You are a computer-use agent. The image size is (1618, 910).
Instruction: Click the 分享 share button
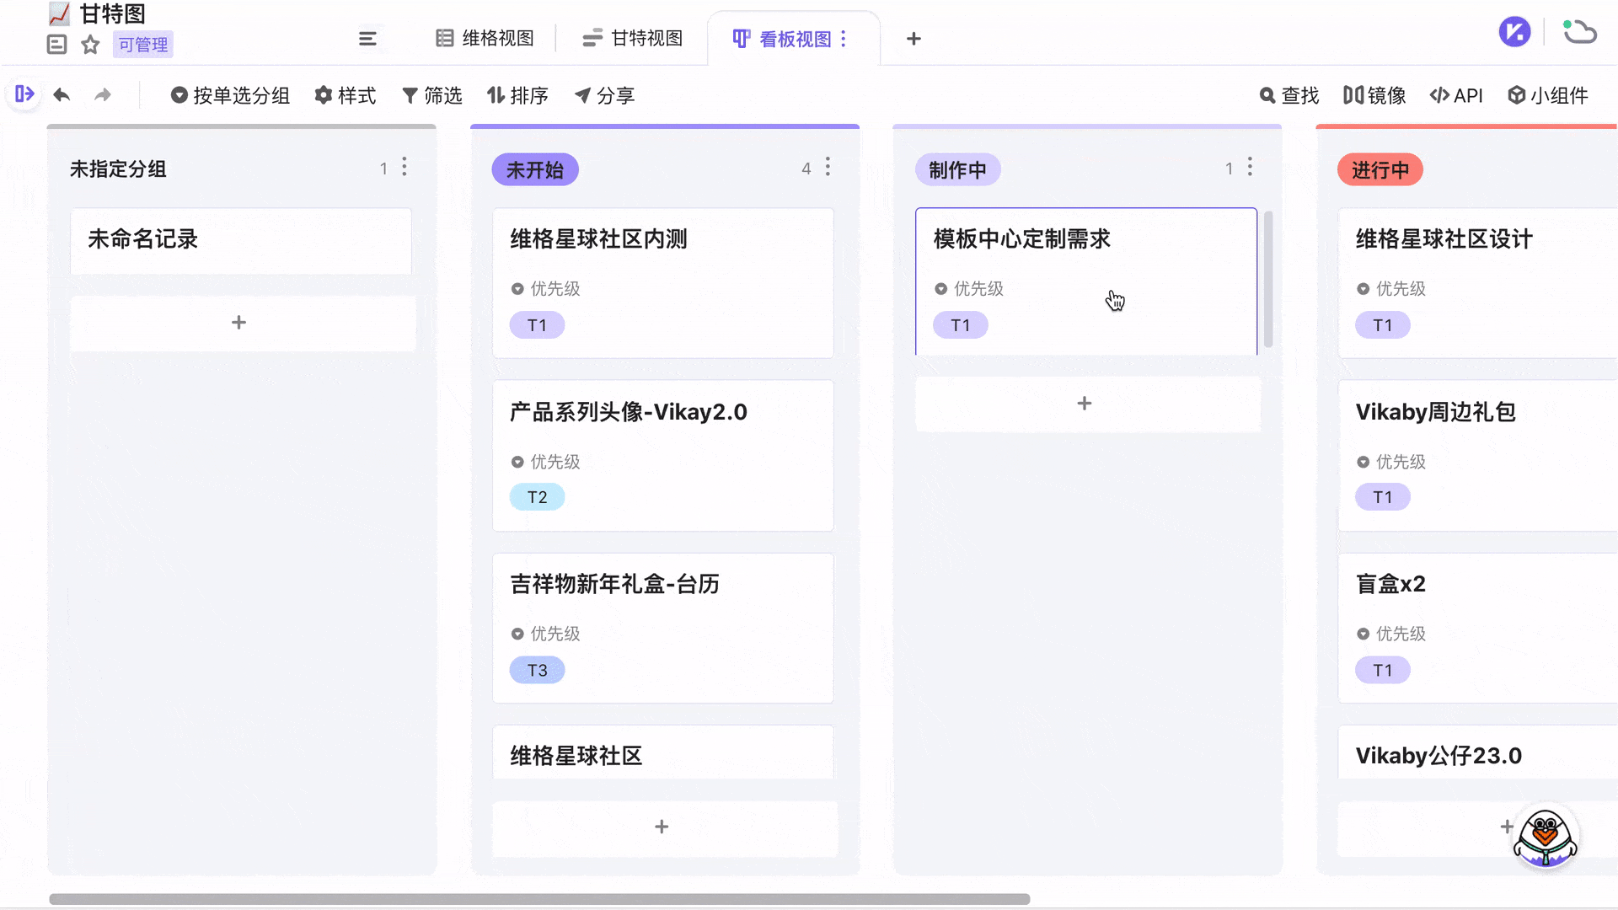tap(604, 95)
